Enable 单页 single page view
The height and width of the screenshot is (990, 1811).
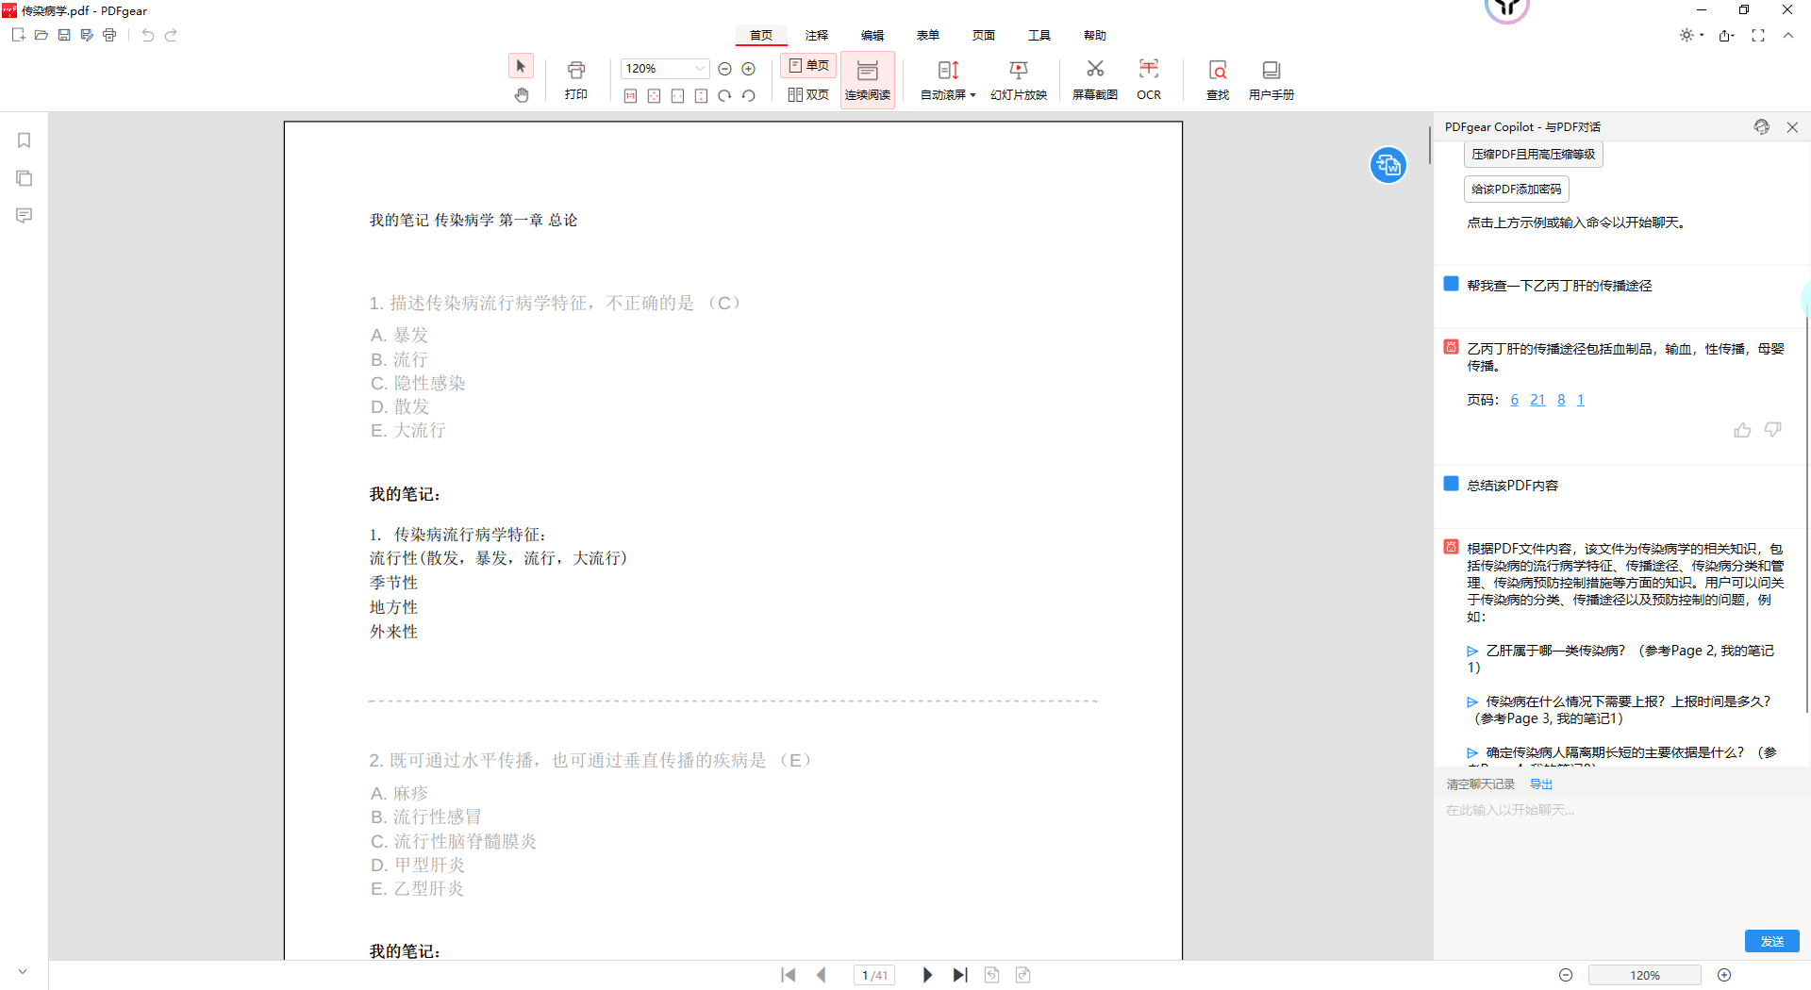coord(807,65)
